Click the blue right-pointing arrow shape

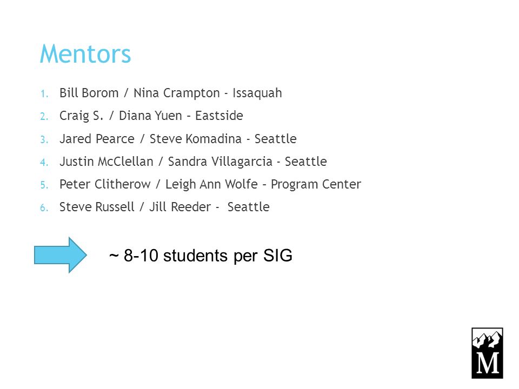coord(61,255)
